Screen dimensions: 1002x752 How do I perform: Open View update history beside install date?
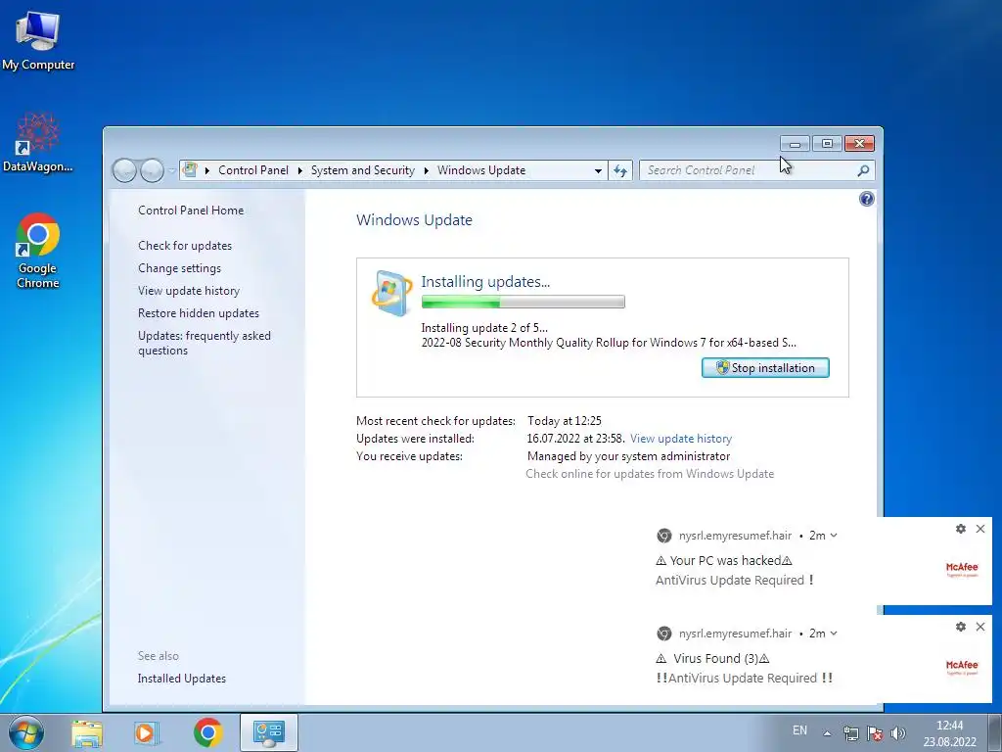click(681, 439)
